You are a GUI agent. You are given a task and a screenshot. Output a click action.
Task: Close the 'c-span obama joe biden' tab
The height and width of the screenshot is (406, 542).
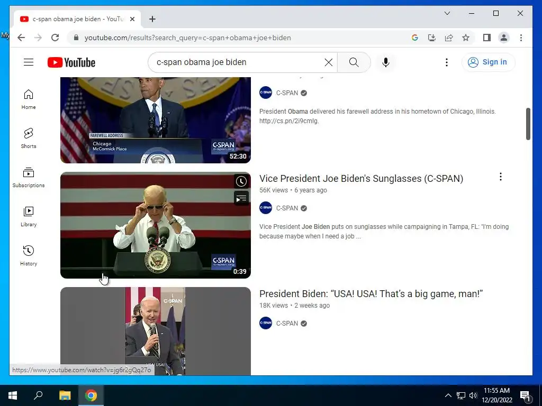click(x=132, y=19)
